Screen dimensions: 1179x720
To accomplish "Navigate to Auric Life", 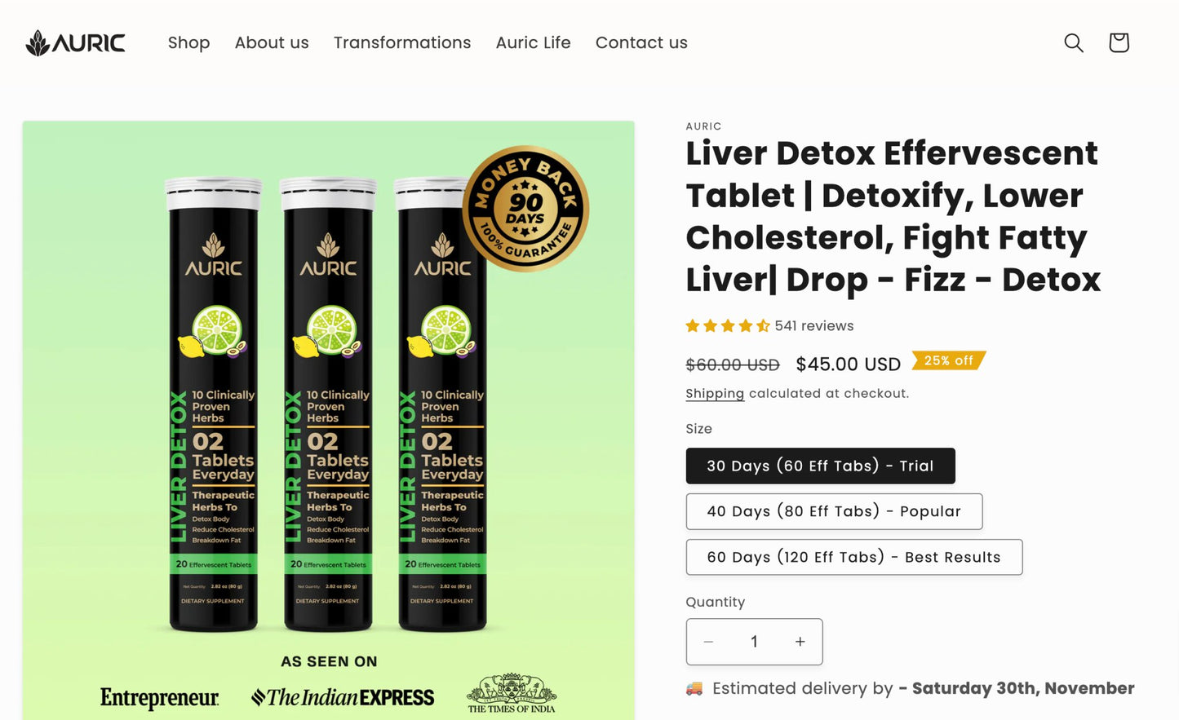I will [x=533, y=42].
